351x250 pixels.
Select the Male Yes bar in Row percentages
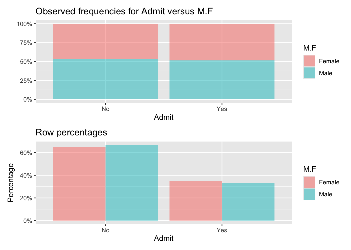click(x=248, y=202)
